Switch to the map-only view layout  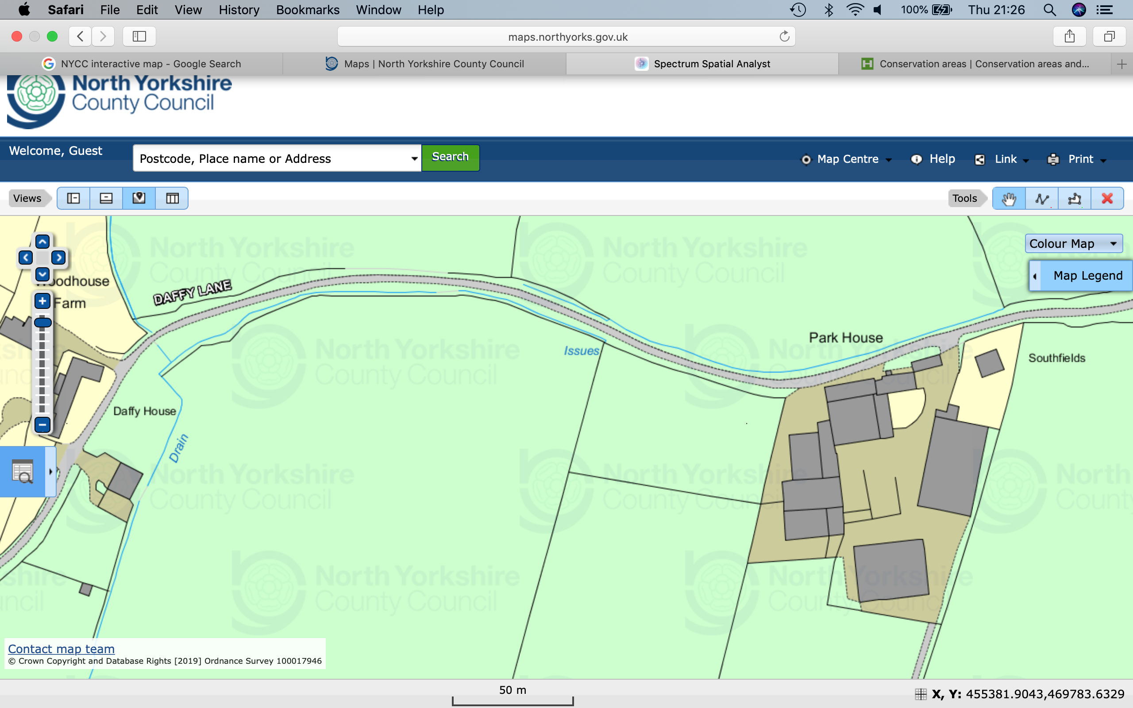pyautogui.click(x=139, y=199)
